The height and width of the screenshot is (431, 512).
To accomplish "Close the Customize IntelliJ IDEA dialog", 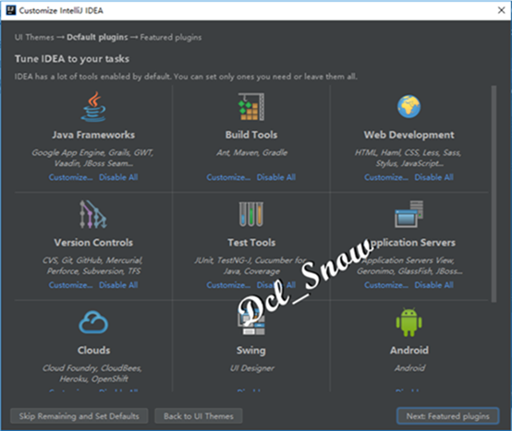I will pos(501,10).
